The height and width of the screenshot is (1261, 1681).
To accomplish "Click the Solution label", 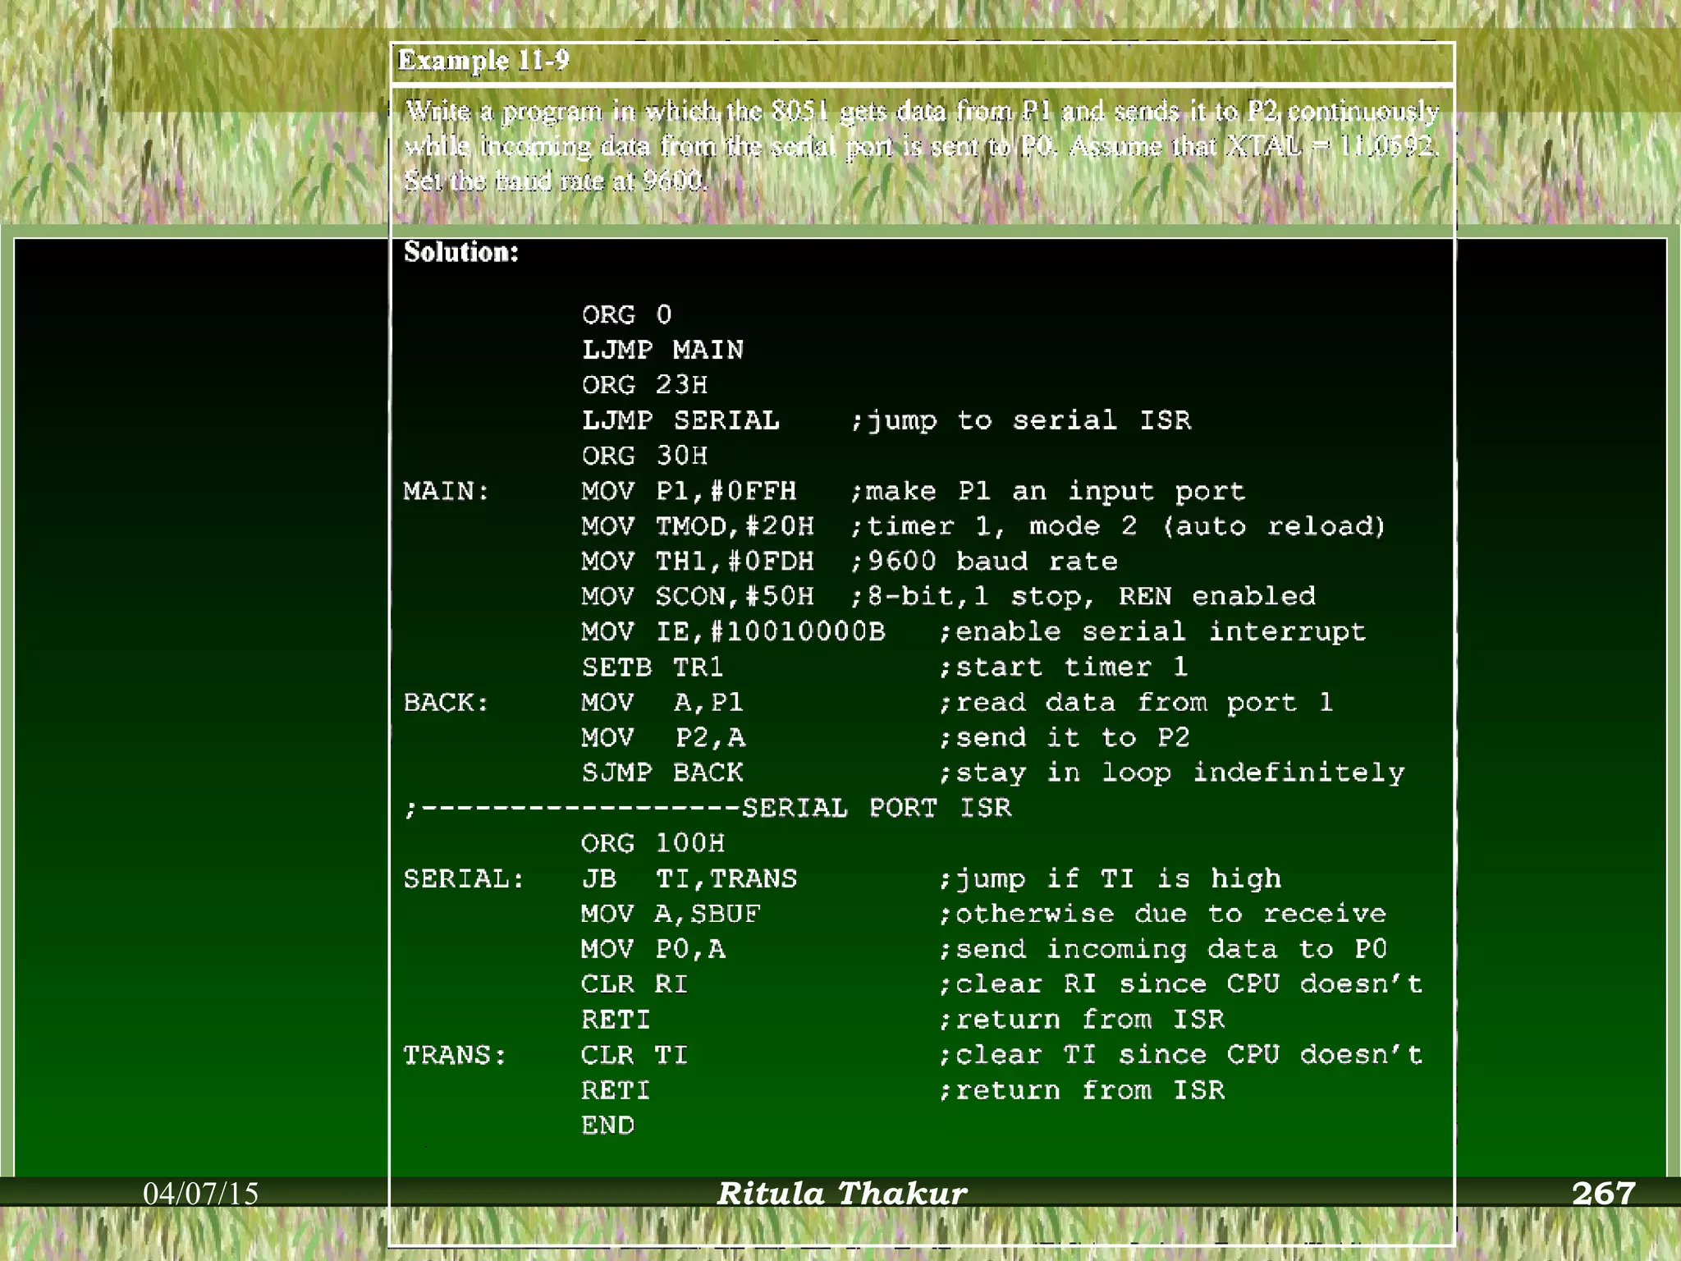I will point(460,252).
